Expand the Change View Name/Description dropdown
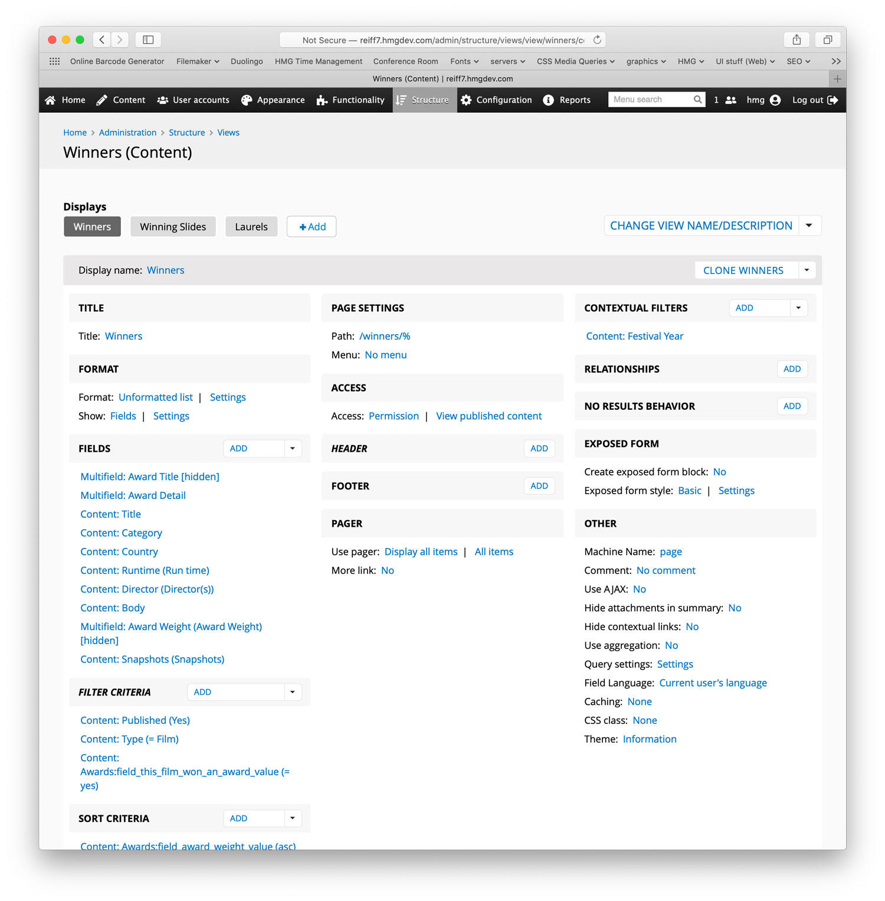 click(x=809, y=225)
